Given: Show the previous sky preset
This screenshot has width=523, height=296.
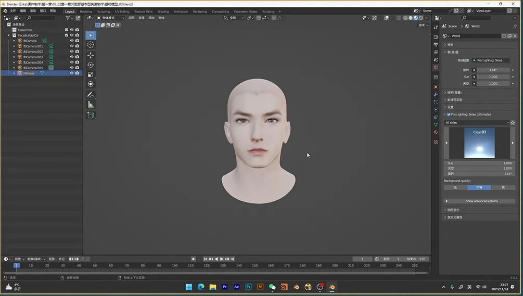Looking at the screenshot, I should tap(447, 143).
